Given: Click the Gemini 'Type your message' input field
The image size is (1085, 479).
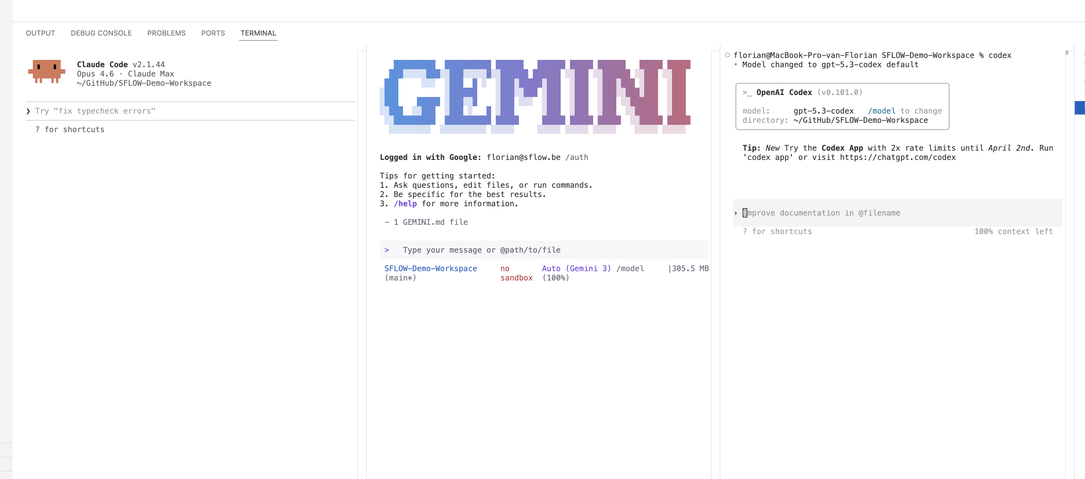Looking at the screenshot, I should coord(481,250).
